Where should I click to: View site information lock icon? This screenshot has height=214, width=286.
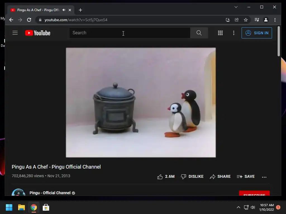coord(40,20)
